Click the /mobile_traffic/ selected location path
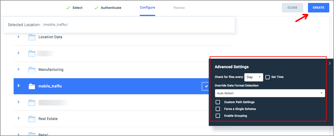 click(x=55, y=25)
